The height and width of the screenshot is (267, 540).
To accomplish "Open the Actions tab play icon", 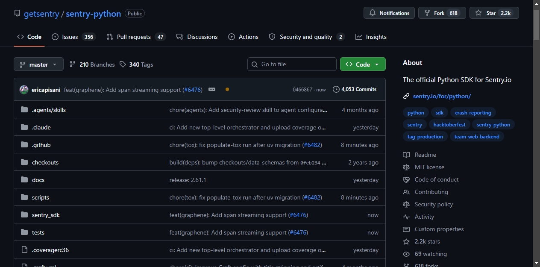I will (x=232, y=37).
